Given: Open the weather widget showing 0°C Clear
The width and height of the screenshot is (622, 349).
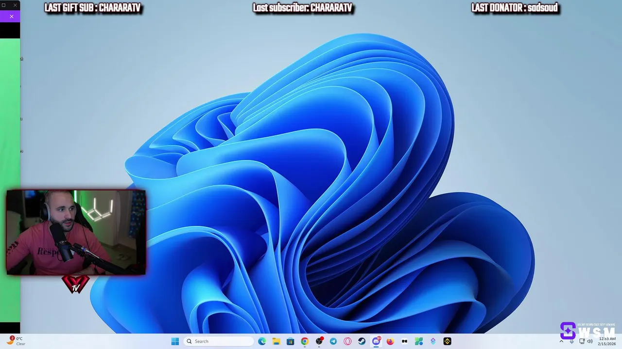Looking at the screenshot, I should pyautogui.click(x=16, y=341).
